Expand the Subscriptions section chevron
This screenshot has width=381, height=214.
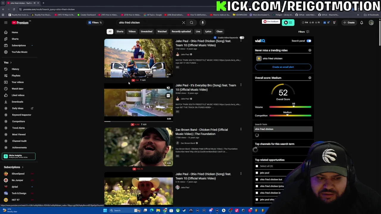point(22,167)
